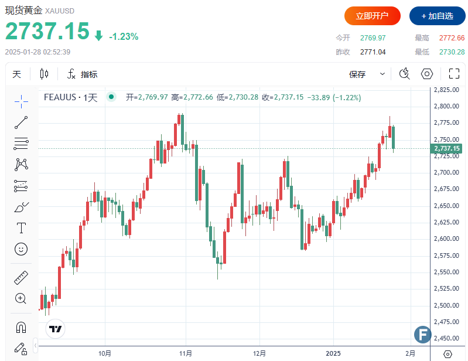Screen dimensions: 468x361
Task: Click the 立即开户 button
Action: point(372,16)
